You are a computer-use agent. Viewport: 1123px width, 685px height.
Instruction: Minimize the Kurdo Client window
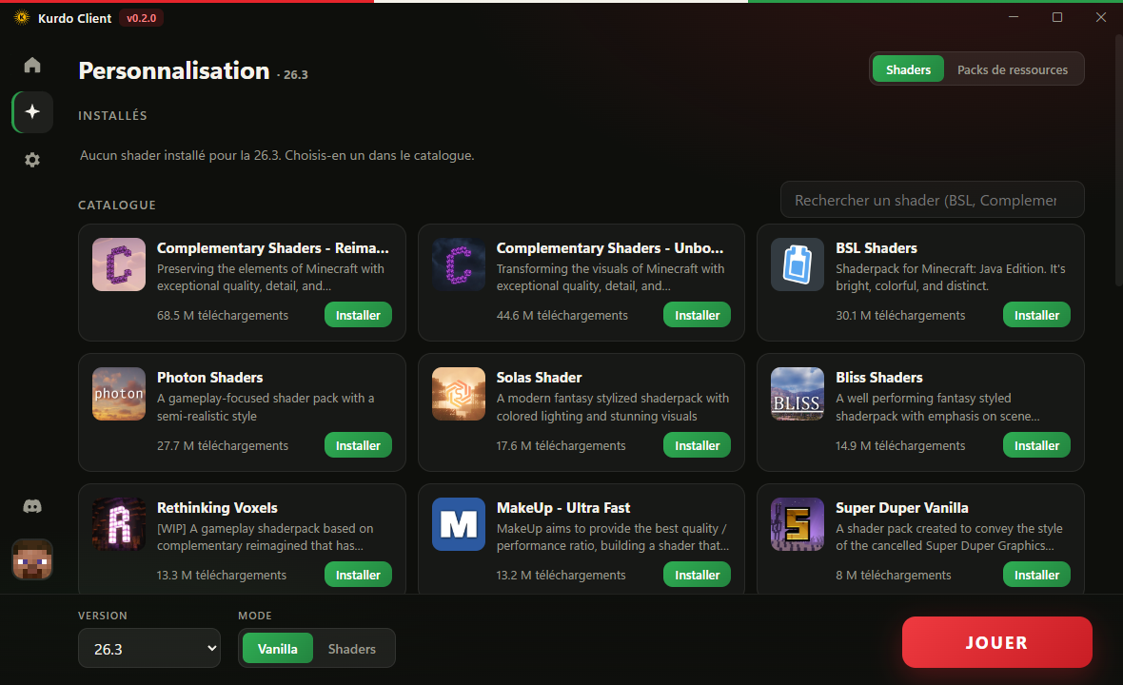click(x=1014, y=17)
